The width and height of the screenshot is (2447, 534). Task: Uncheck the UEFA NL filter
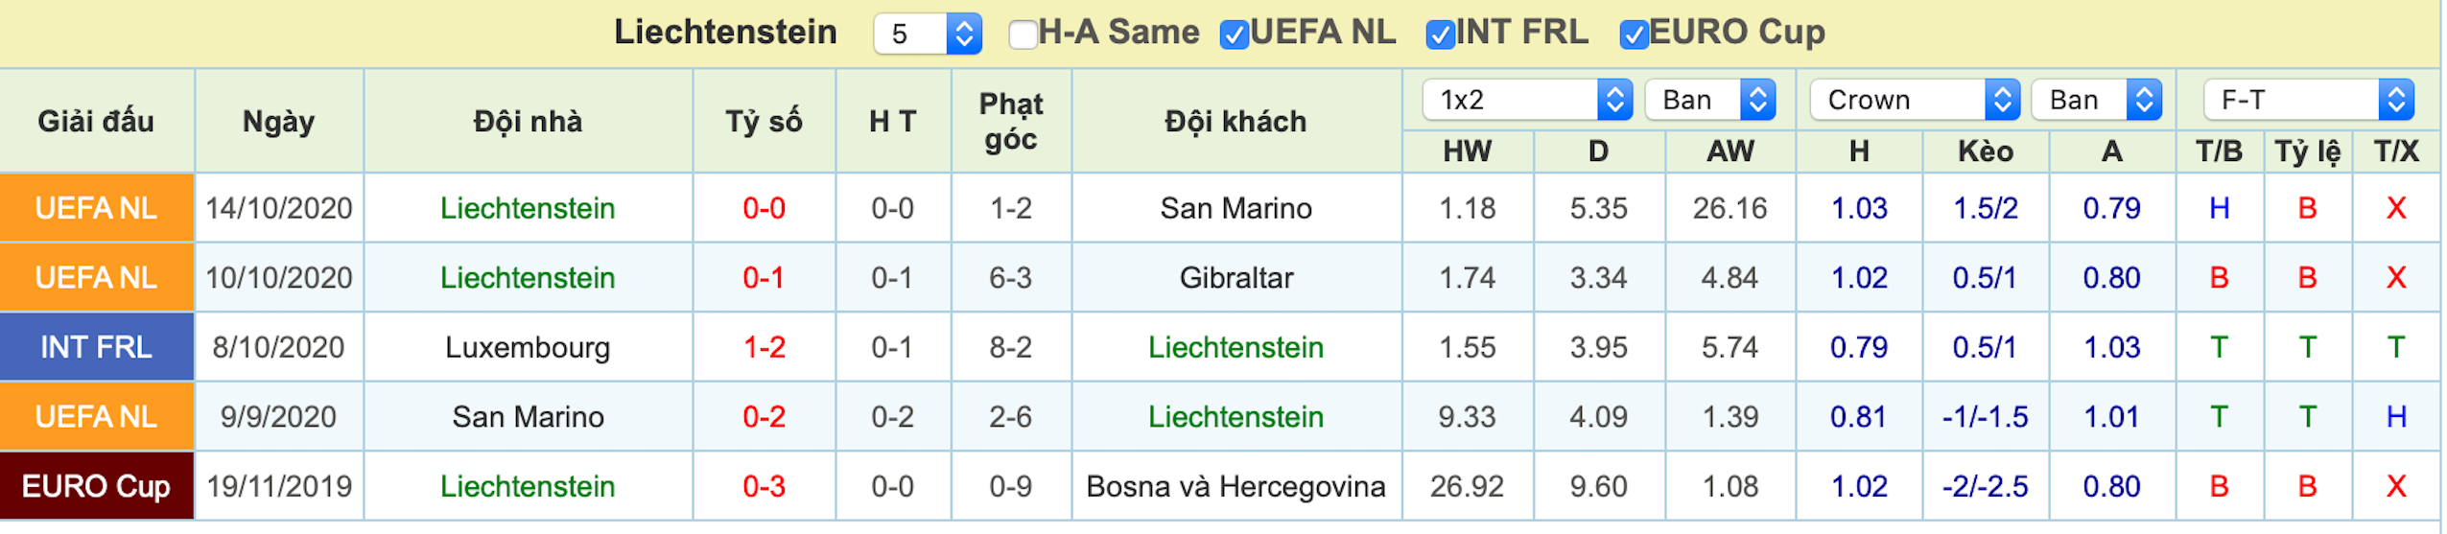tap(1234, 35)
